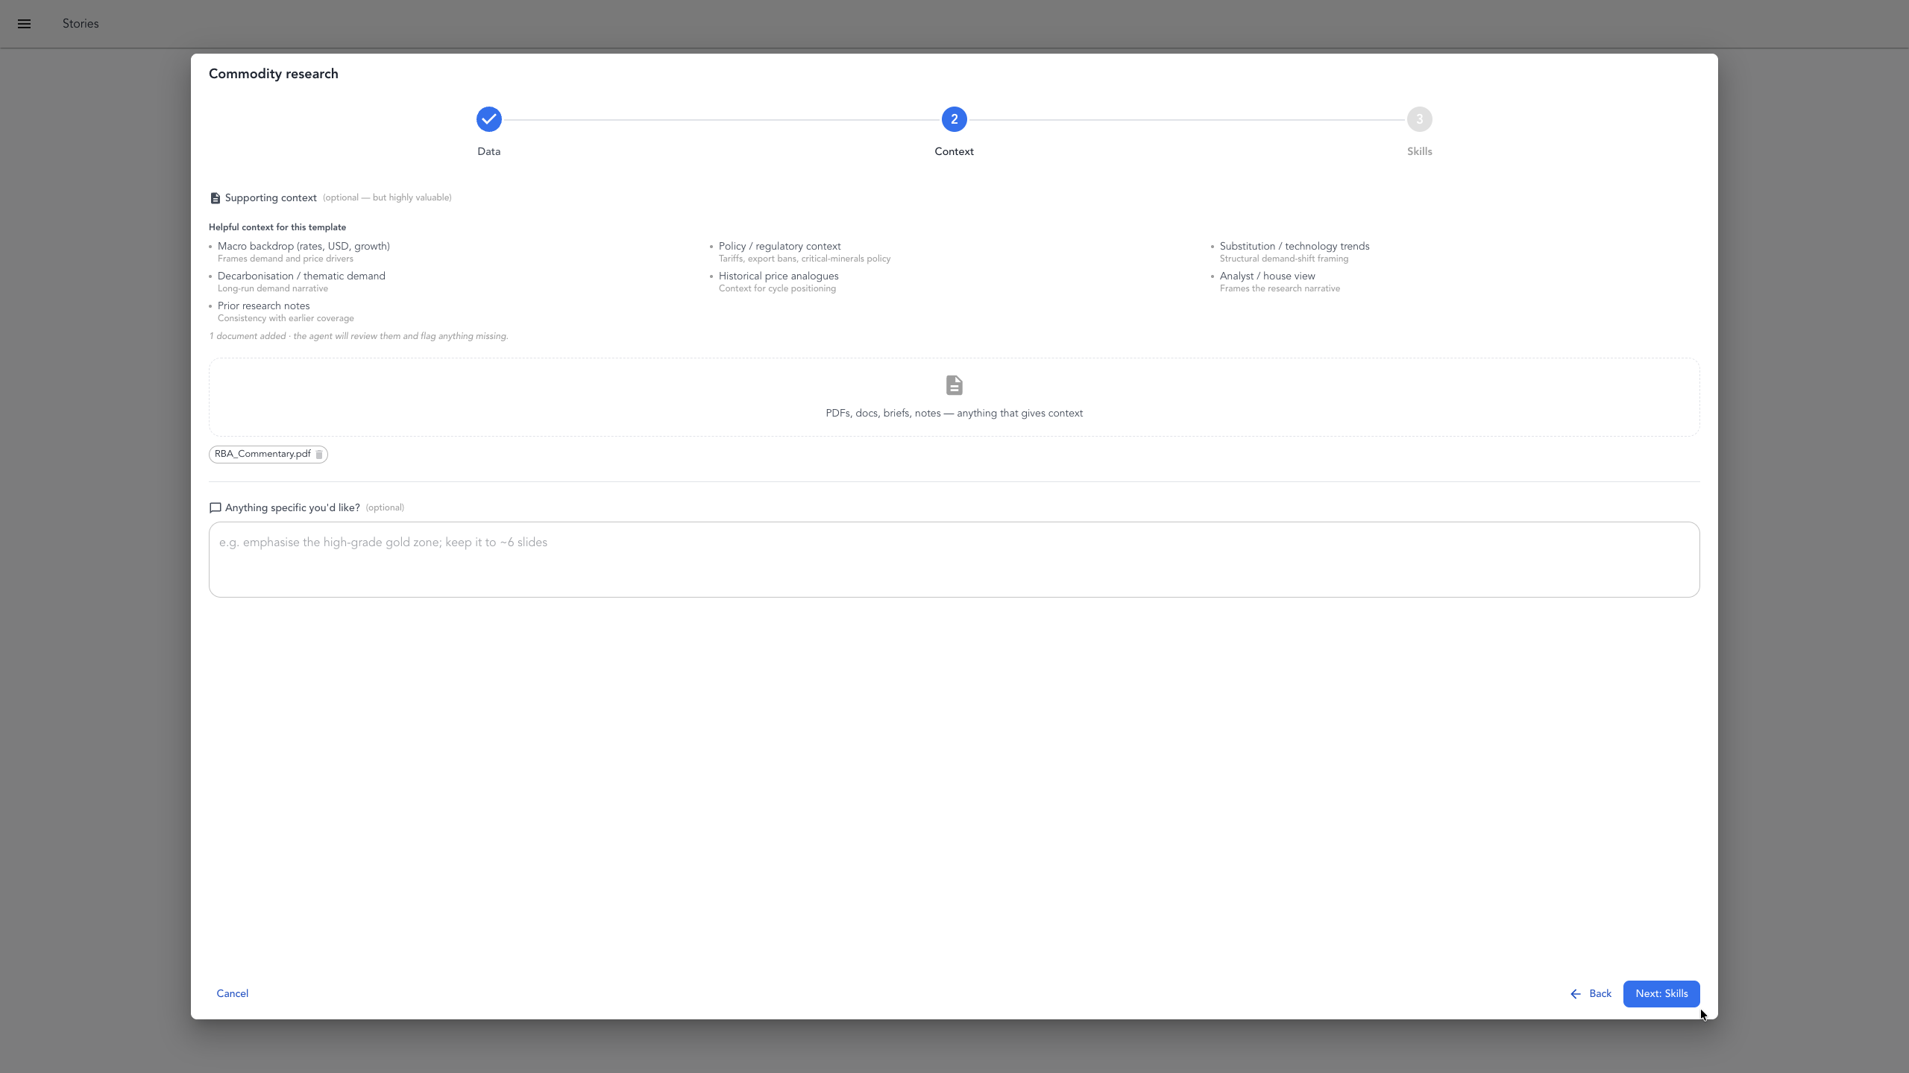Screen dimensions: 1909x1073
Task: Click Structural demand-shift framing text
Action: coord(1284,259)
